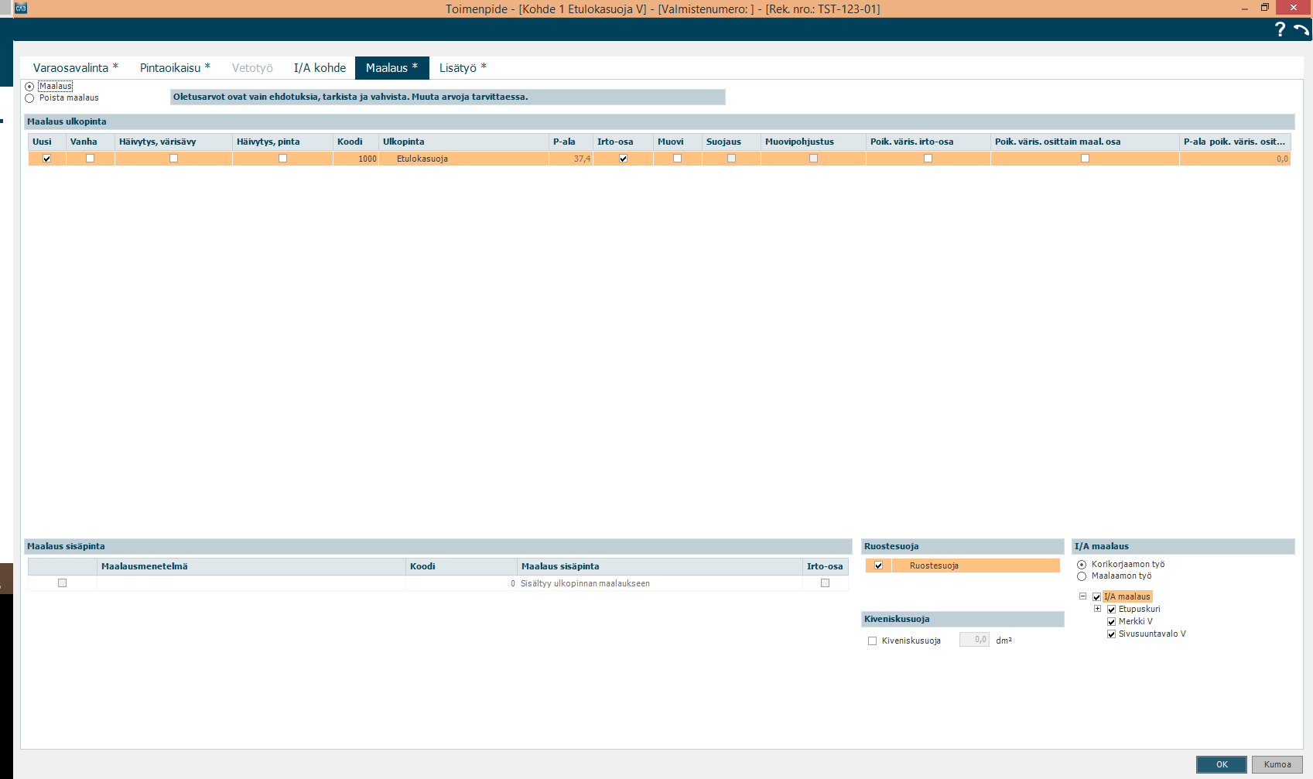Check the Häivytys, pinta box for Etulokasuoja

coord(282,159)
